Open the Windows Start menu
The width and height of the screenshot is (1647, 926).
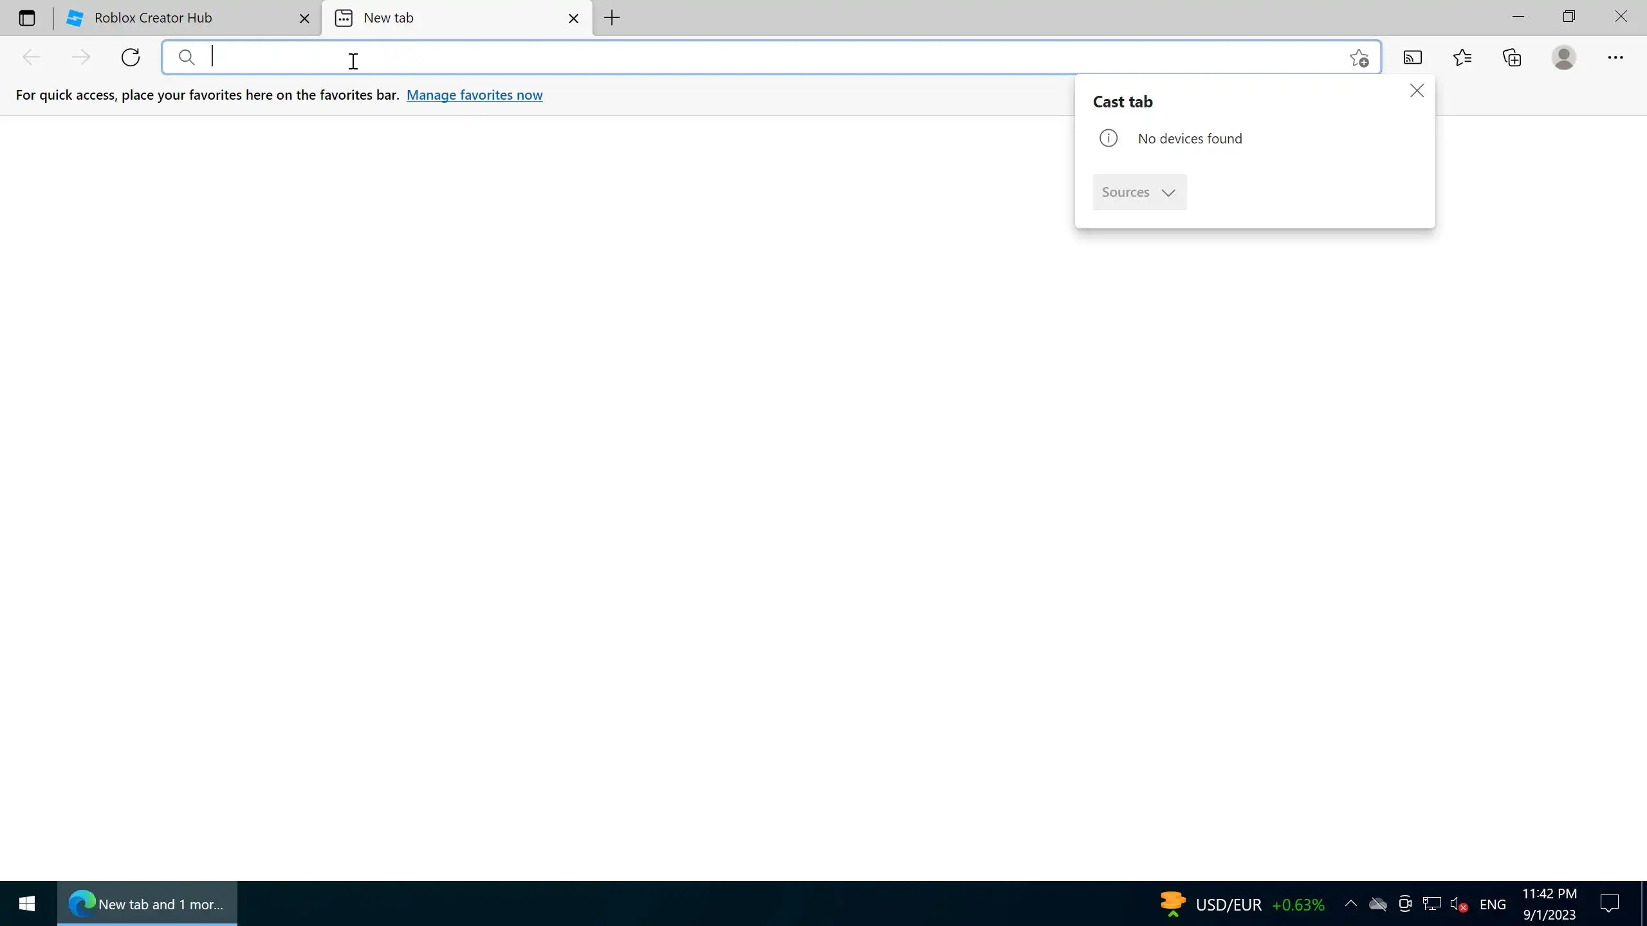click(x=26, y=904)
